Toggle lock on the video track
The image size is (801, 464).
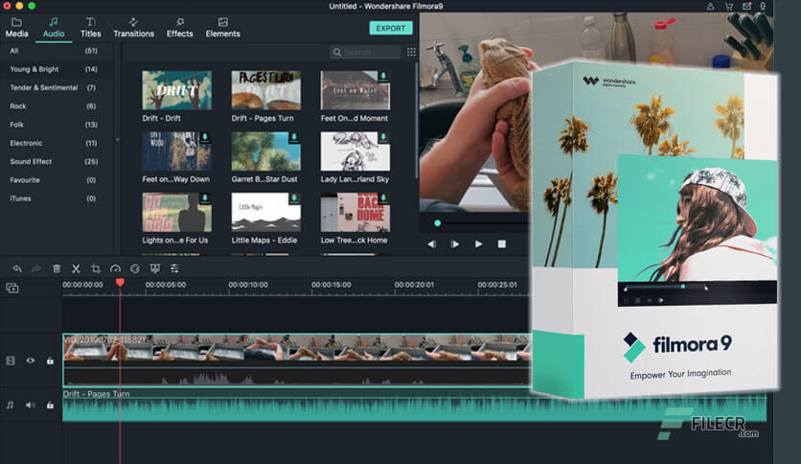click(x=50, y=360)
